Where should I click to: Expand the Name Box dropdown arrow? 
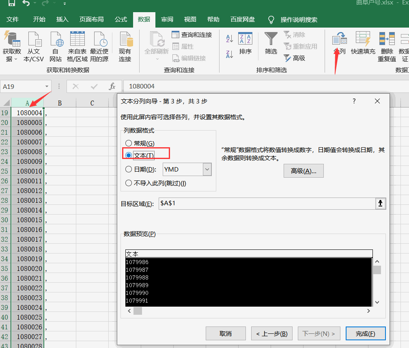click(x=47, y=86)
